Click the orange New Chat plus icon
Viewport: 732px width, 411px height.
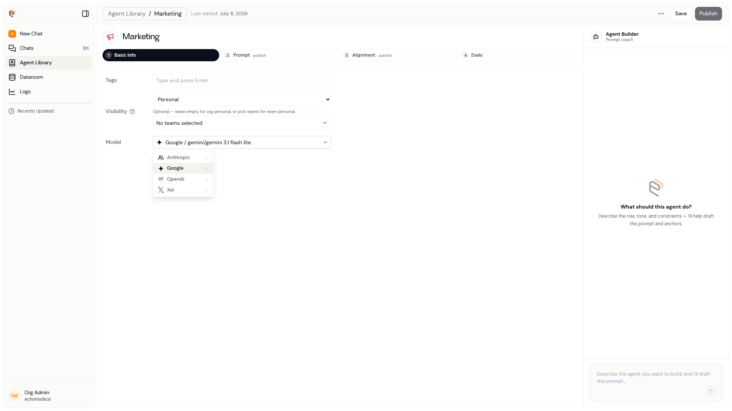(x=12, y=34)
